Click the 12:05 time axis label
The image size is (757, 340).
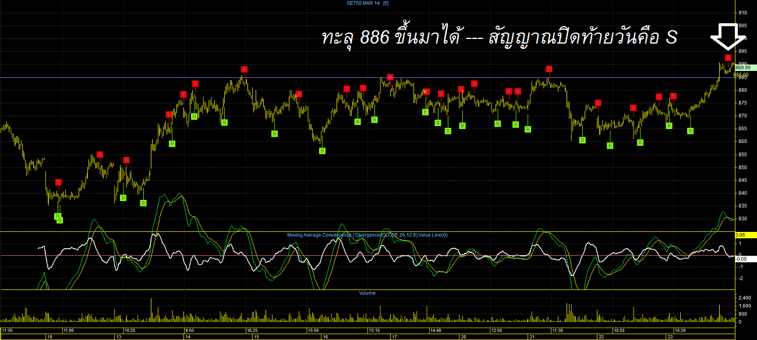(x=497, y=330)
